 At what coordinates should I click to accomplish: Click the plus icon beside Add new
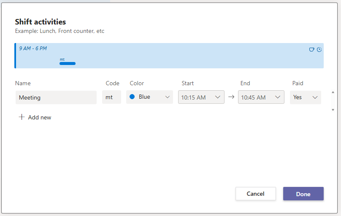coord(22,117)
